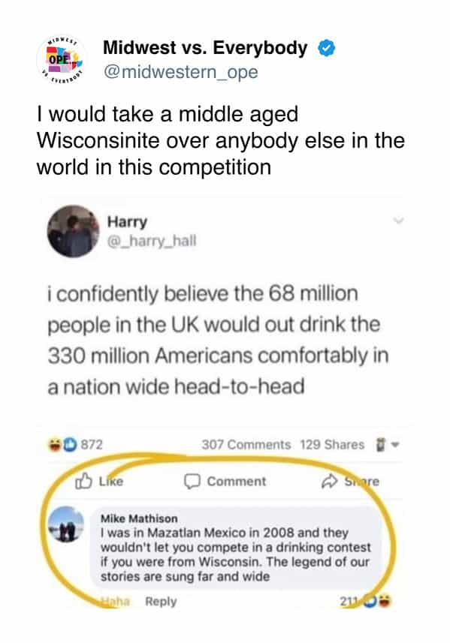
Task: Click the Share arrow icon
Action: [x=329, y=482]
